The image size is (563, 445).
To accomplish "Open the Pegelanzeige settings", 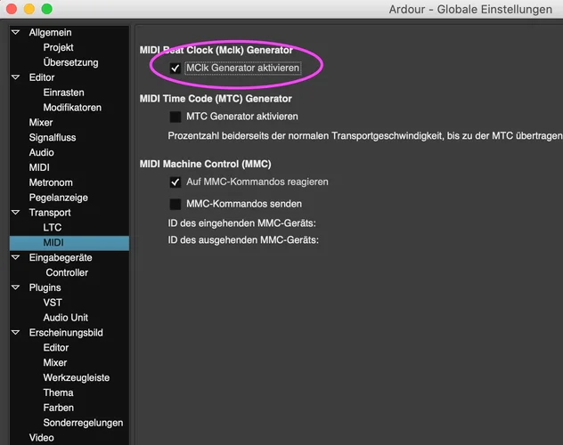I will pos(59,198).
